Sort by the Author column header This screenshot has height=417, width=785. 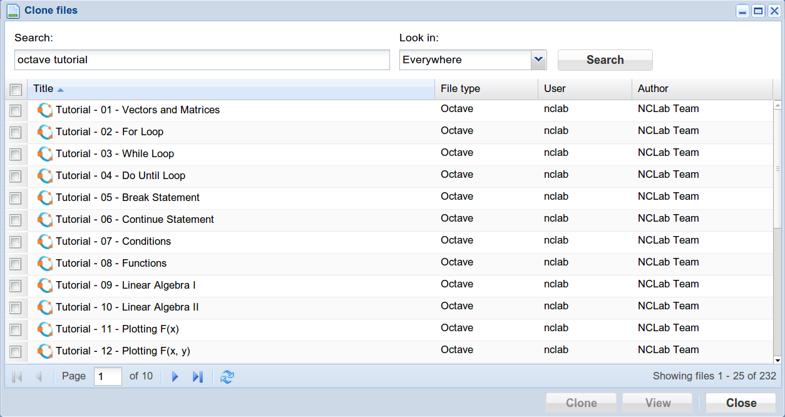pyautogui.click(x=702, y=89)
